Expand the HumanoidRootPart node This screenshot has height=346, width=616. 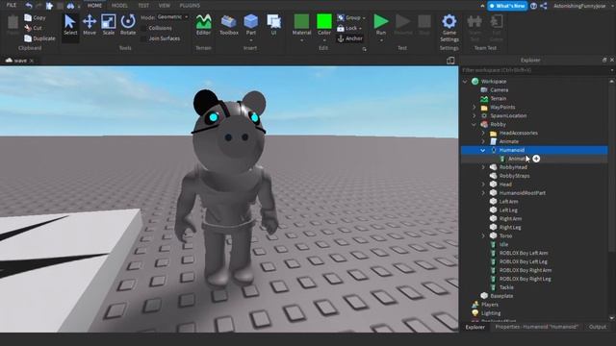(x=483, y=193)
